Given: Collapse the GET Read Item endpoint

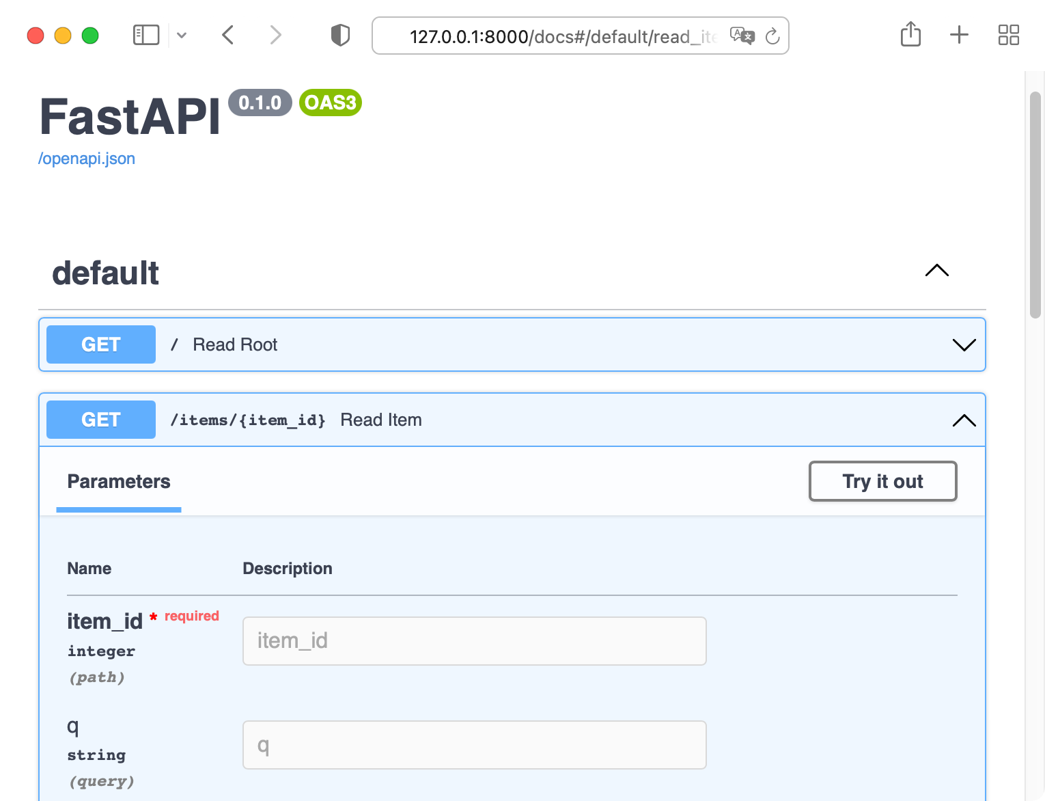Looking at the screenshot, I should point(964,420).
